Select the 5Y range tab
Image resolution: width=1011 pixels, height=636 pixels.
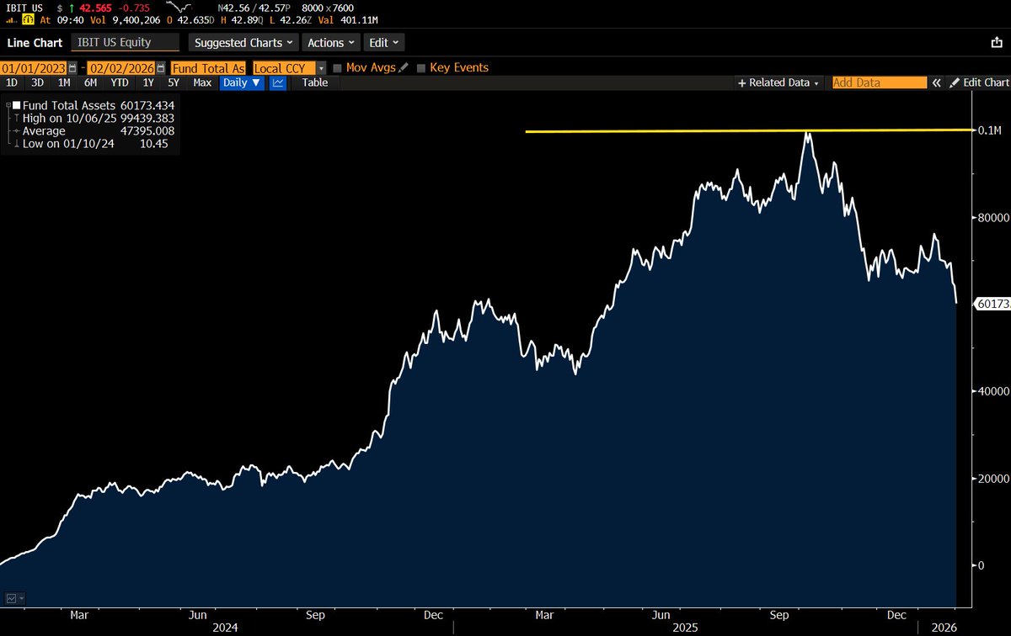pos(174,82)
